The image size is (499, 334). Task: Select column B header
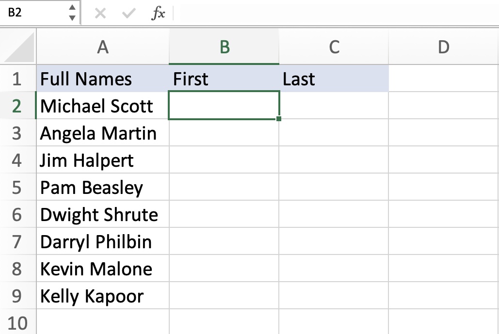(224, 46)
